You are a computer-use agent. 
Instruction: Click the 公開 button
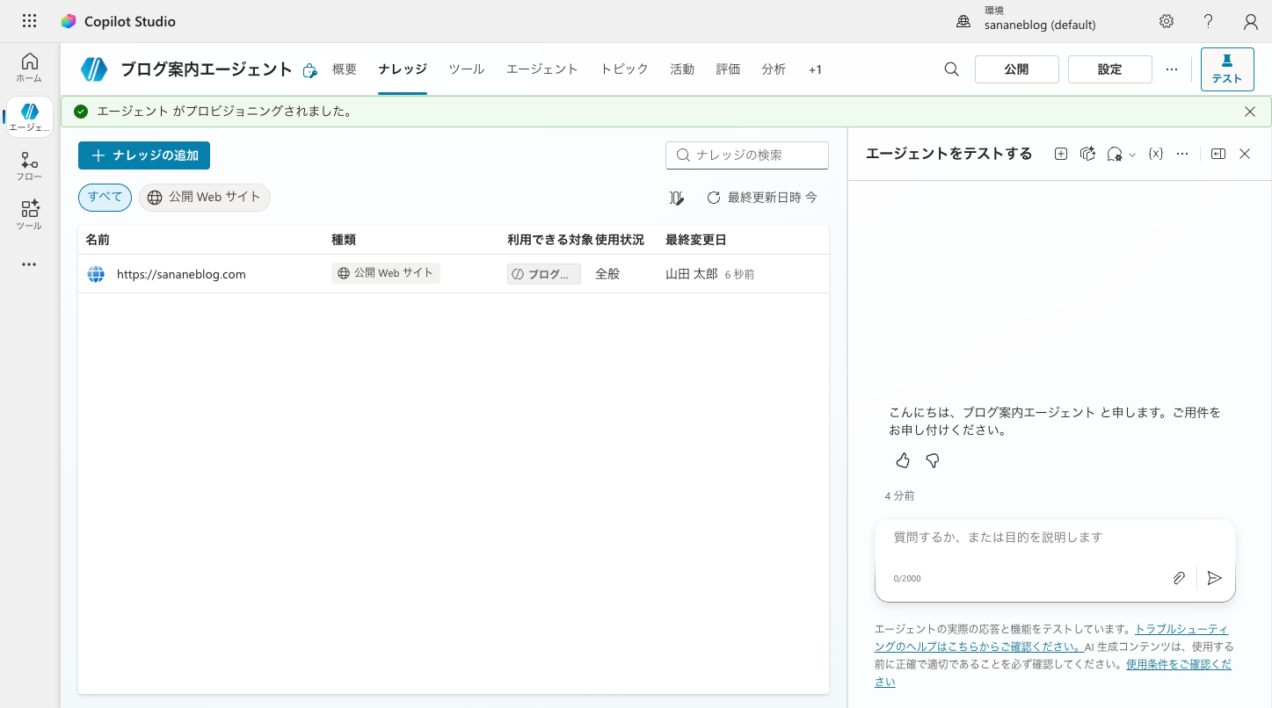[1017, 69]
